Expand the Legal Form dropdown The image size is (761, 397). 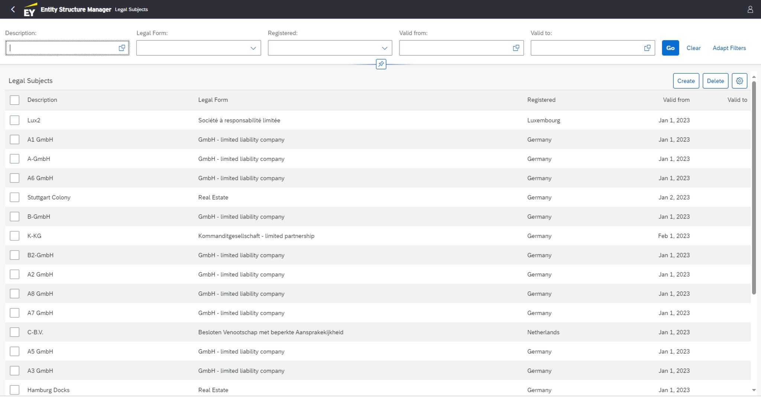(x=253, y=48)
